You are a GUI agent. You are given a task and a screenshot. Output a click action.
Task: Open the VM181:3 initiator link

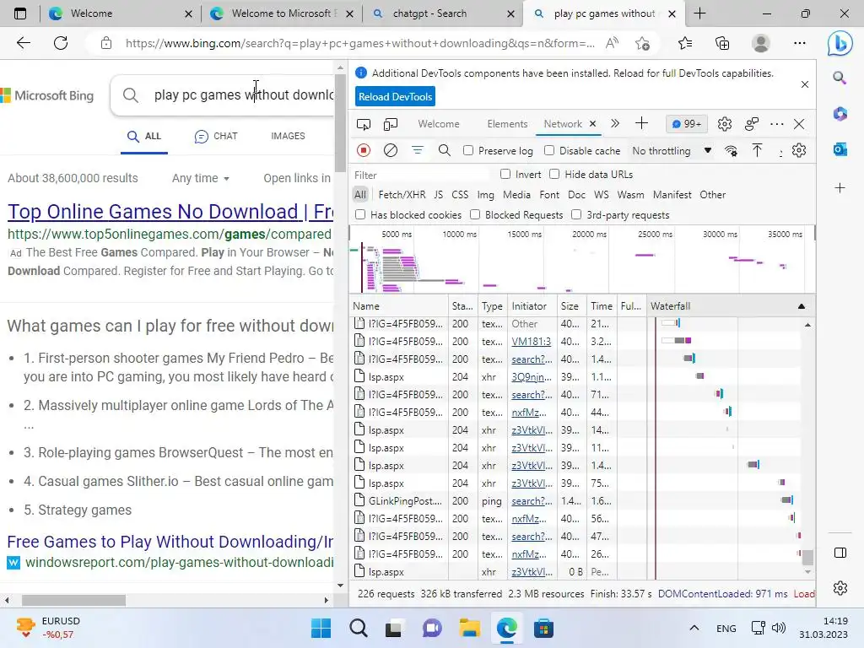point(532,342)
